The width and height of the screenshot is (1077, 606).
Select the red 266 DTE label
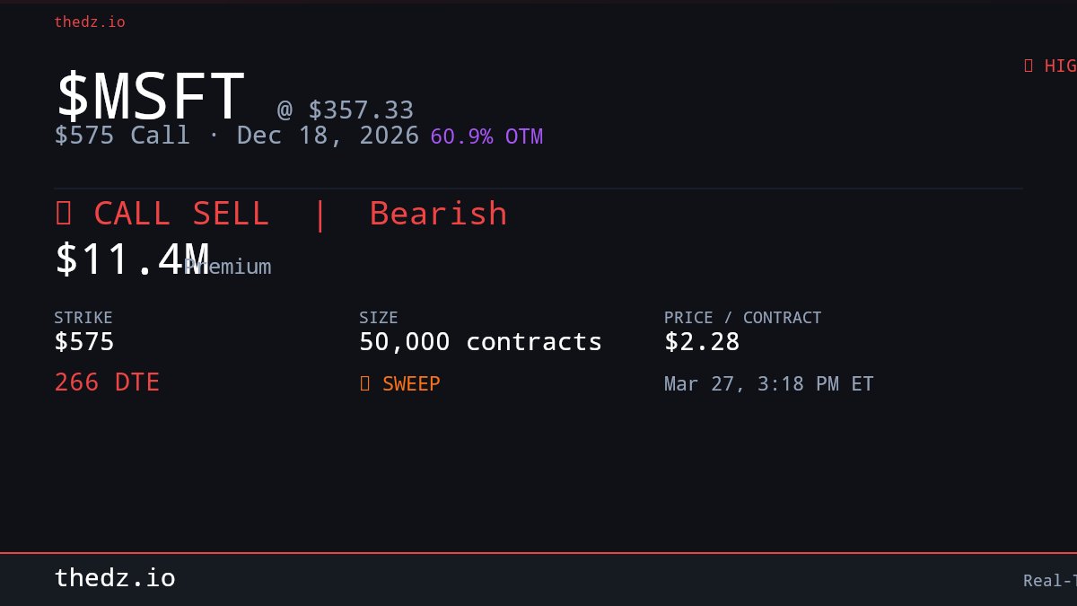[107, 382]
